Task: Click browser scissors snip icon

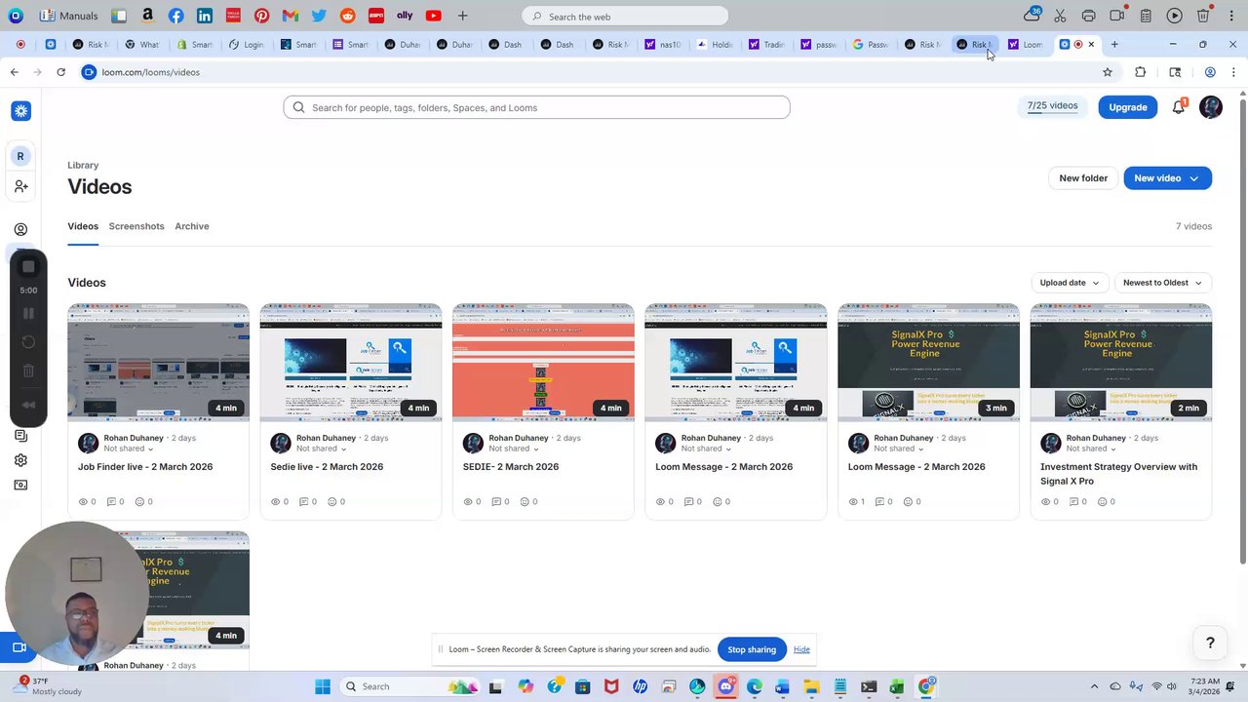Action: pos(1061,16)
